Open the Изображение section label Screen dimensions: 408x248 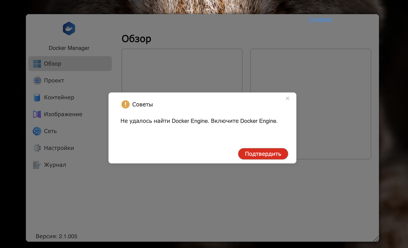pos(63,114)
